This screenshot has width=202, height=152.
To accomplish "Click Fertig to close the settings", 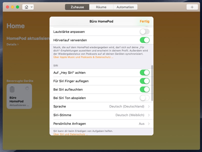I will coord(144,21).
